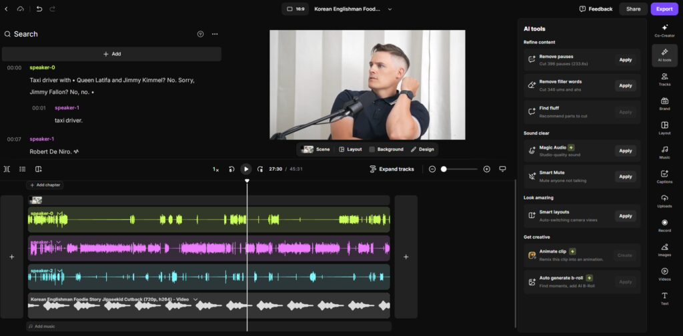Click the timeline zoom slider handle
This screenshot has width=683, height=336.
(444, 169)
